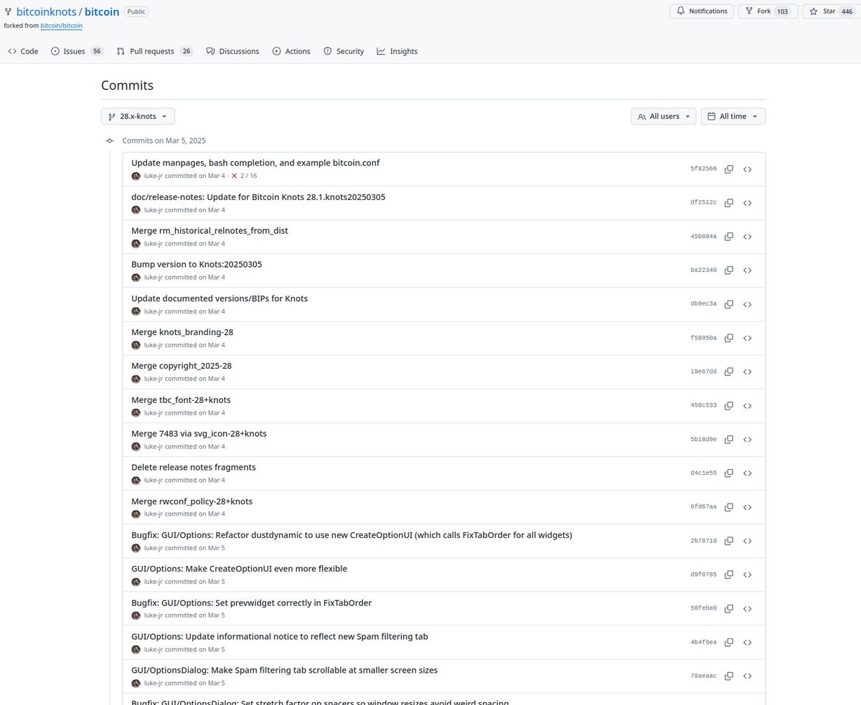Browse repository at commit 5f82566
The height and width of the screenshot is (705, 861).
[x=747, y=169]
